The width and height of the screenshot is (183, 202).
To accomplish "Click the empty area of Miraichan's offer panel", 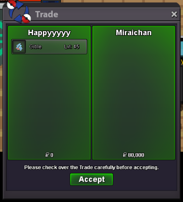I will [134, 93].
